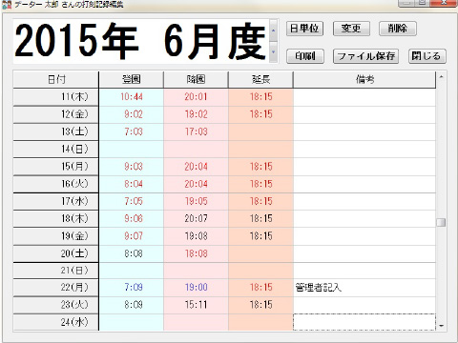Click 登園 time 7:05 on 17(水)
This screenshot has width=458, height=343.
[132, 201]
